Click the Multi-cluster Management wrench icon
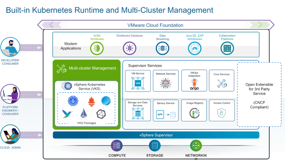The image size is (285, 160). click(x=61, y=69)
